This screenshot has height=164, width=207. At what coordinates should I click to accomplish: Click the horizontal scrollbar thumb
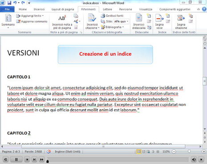(x=103, y=146)
